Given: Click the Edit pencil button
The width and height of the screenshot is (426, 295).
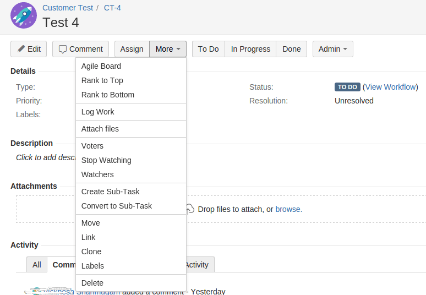Looking at the screenshot, I should (x=29, y=49).
